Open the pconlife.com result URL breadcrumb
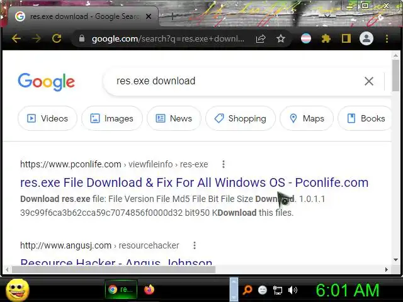The width and height of the screenshot is (403, 302). coord(114,164)
